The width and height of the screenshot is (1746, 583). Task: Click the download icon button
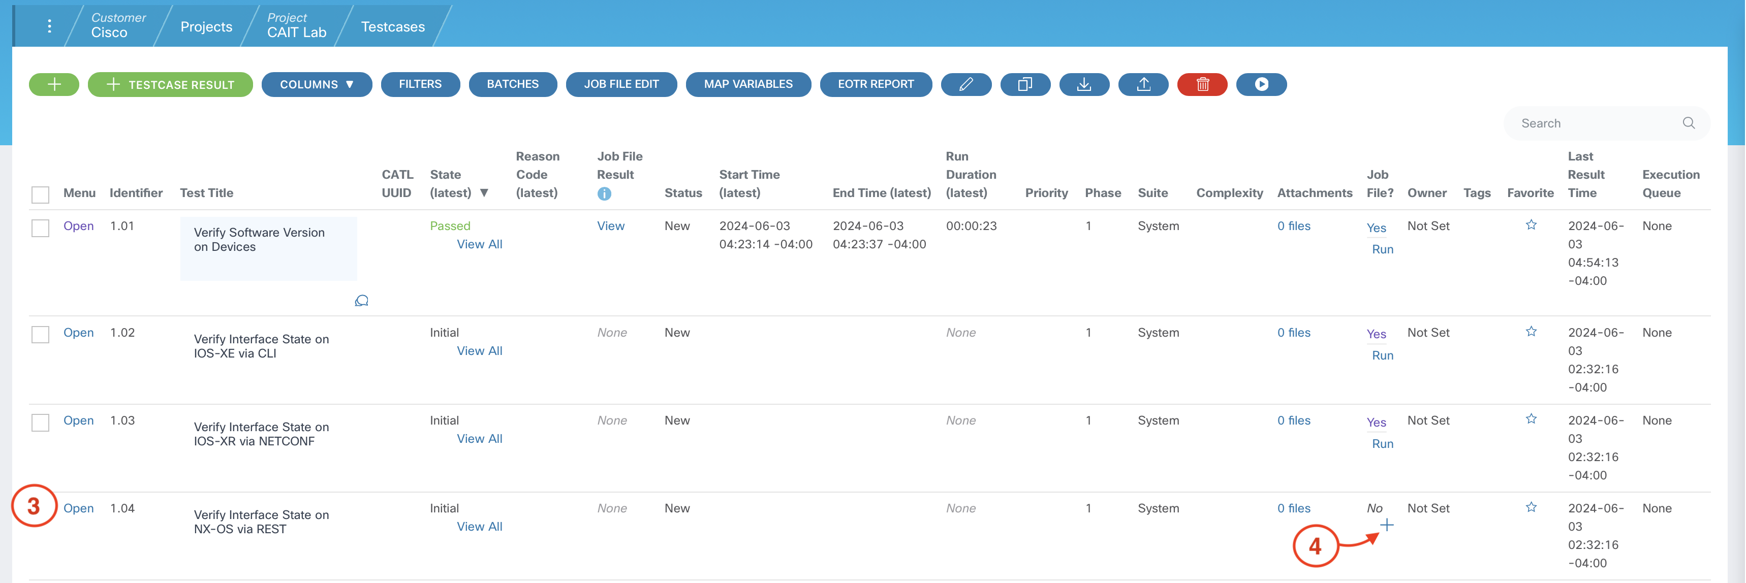coord(1084,84)
